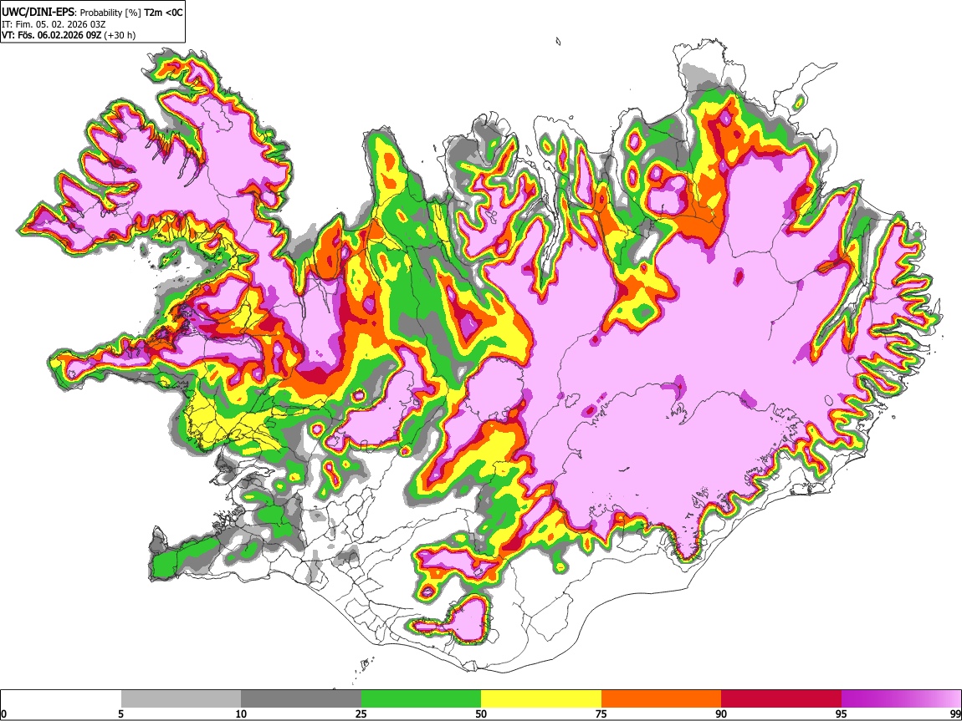Image resolution: width=962 pixels, height=721 pixels.
Task: Click the 'VT: Fös. 06.02.2026 09Z' line
Action: (51, 35)
